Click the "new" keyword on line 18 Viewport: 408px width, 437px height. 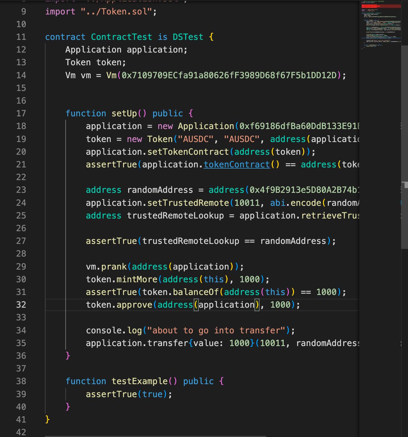pyautogui.click(x=165, y=126)
